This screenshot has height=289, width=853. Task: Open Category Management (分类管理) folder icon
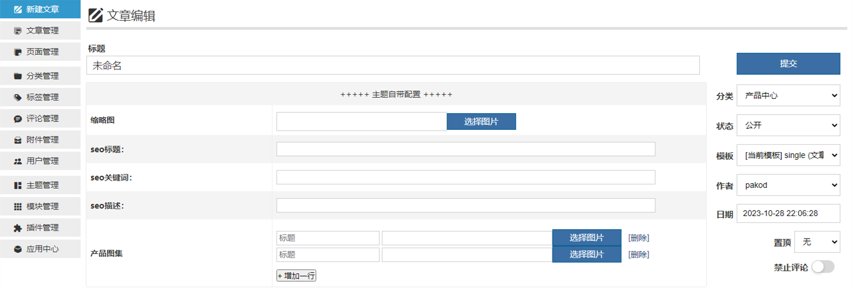tap(18, 76)
